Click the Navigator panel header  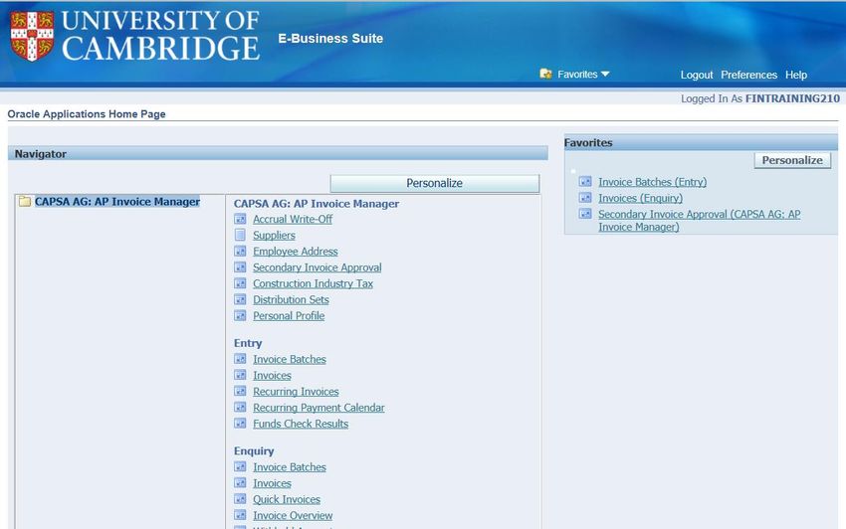(278, 154)
